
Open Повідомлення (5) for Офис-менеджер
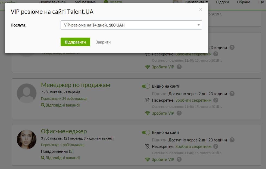click(x=57, y=151)
